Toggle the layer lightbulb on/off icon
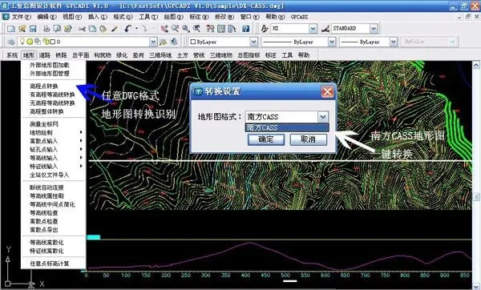The height and width of the screenshot is (290, 481). 22,42
